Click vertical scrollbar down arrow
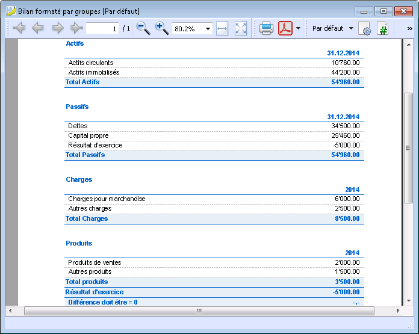Screen dimensions: 419x334 409,301
